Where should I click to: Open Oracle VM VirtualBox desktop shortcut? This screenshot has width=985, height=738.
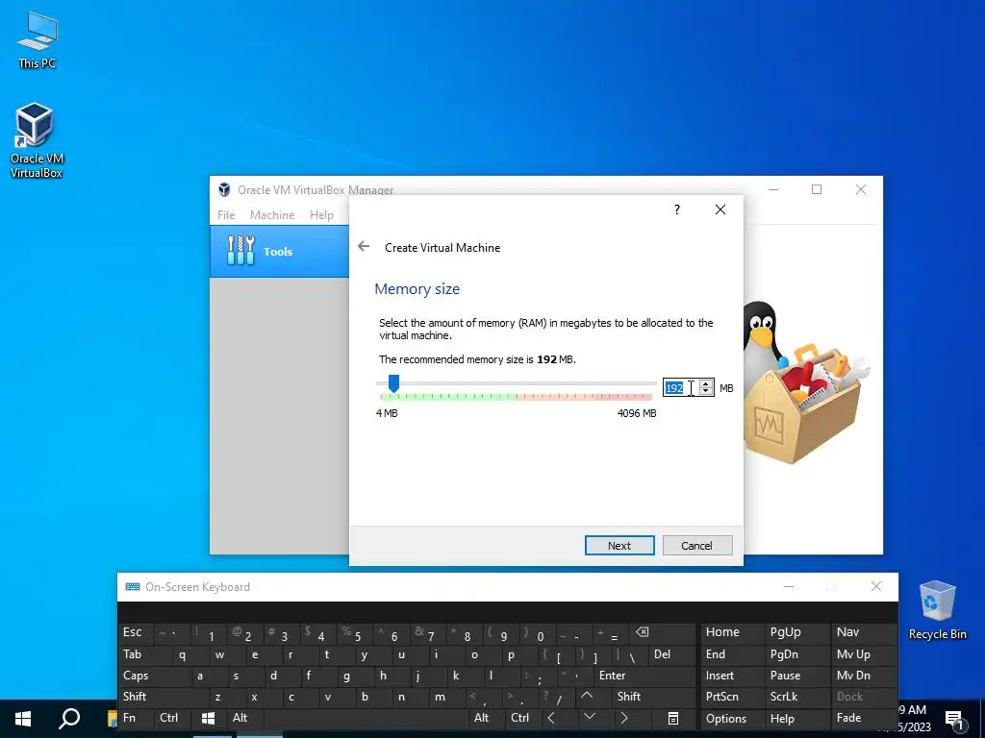coord(36,140)
